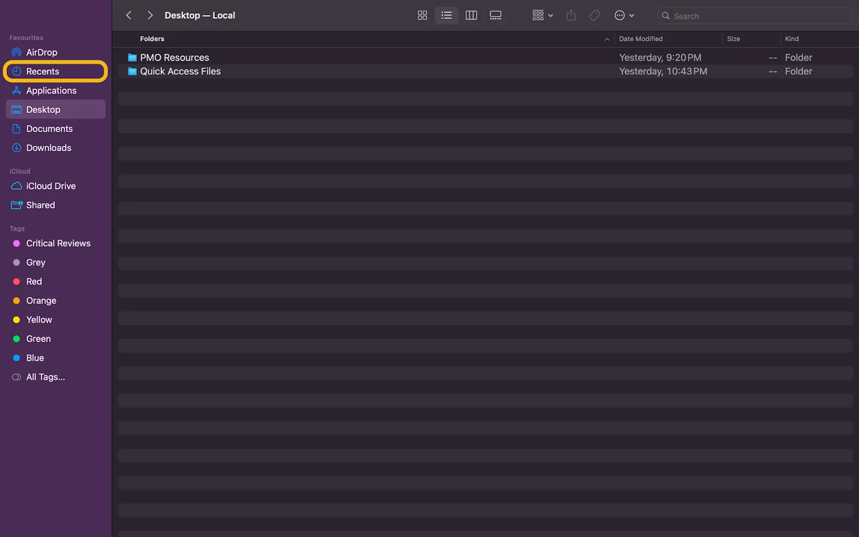
Task: Switch to list view
Action: [446, 16]
